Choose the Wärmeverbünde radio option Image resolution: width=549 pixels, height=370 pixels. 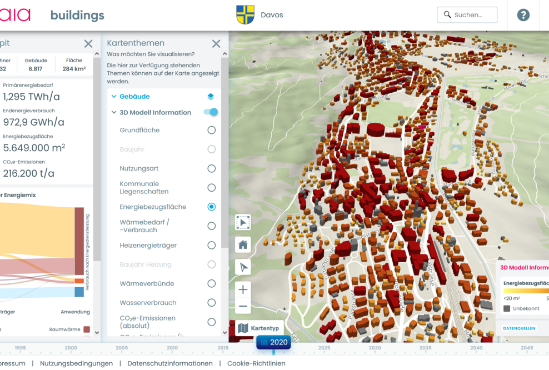[211, 284]
